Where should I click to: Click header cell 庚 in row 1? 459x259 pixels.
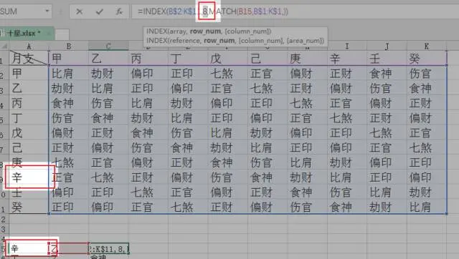307,59
